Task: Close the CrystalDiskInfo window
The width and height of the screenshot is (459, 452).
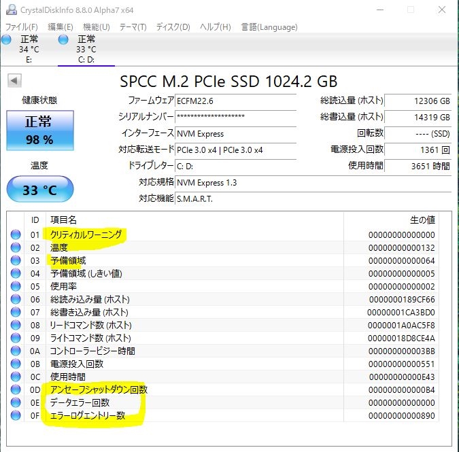Action: (x=442, y=10)
